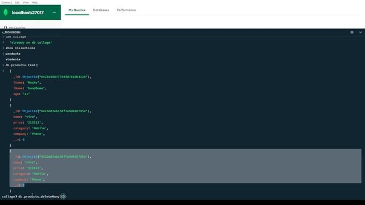
Task: Switch to the My Queries tab
Action: [77, 10]
